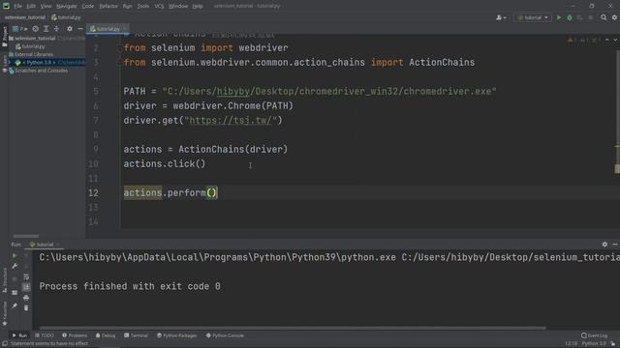Open the Help menu
Viewport: 620px width, 348px height.
point(198,6)
